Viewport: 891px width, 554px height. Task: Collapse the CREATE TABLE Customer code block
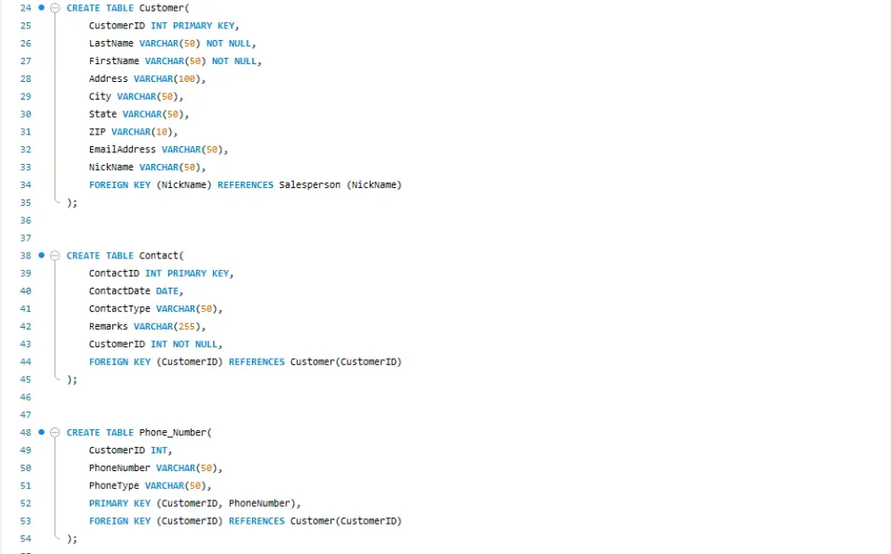click(x=55, y=8)
